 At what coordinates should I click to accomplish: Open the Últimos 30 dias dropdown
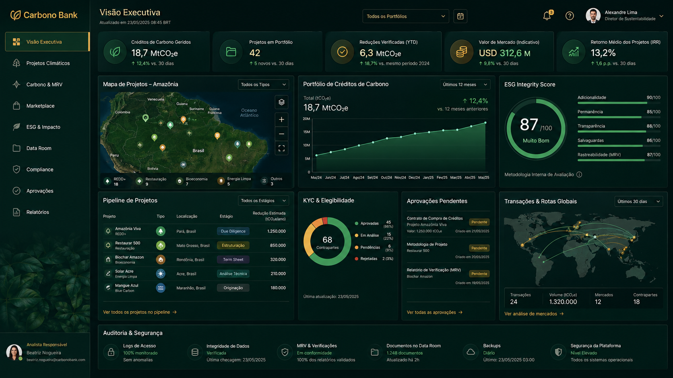click(x=639, y=201)
